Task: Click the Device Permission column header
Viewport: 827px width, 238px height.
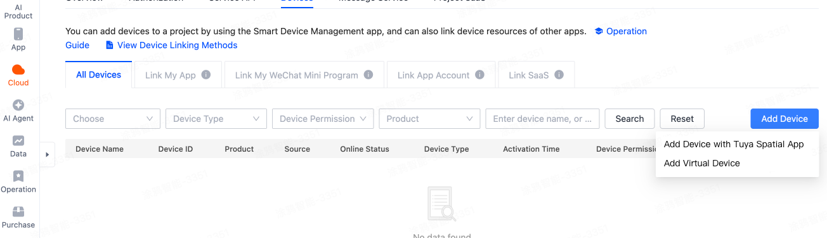Action: pos(626,149)
